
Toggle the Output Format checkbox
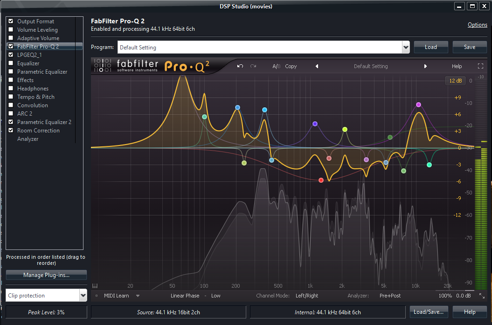pos(11,21)
